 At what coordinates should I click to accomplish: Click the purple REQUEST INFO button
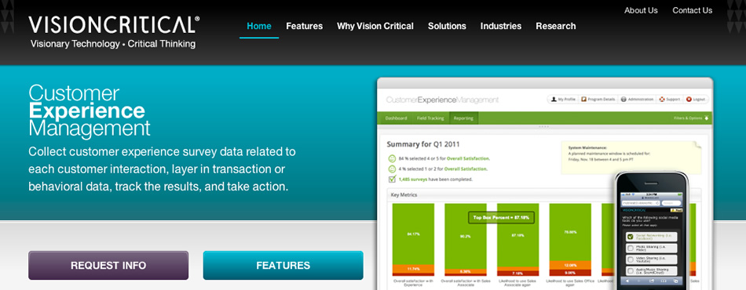[x=108, y=266]
